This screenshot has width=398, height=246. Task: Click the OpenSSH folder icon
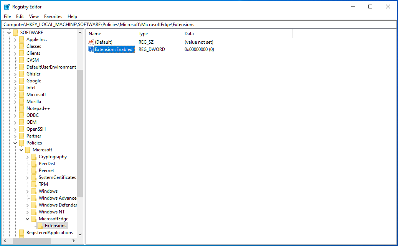click(x=22, y=129)
